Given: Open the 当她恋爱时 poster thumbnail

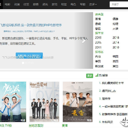Looking at the screenshot, I should click(x=44, y=102).
